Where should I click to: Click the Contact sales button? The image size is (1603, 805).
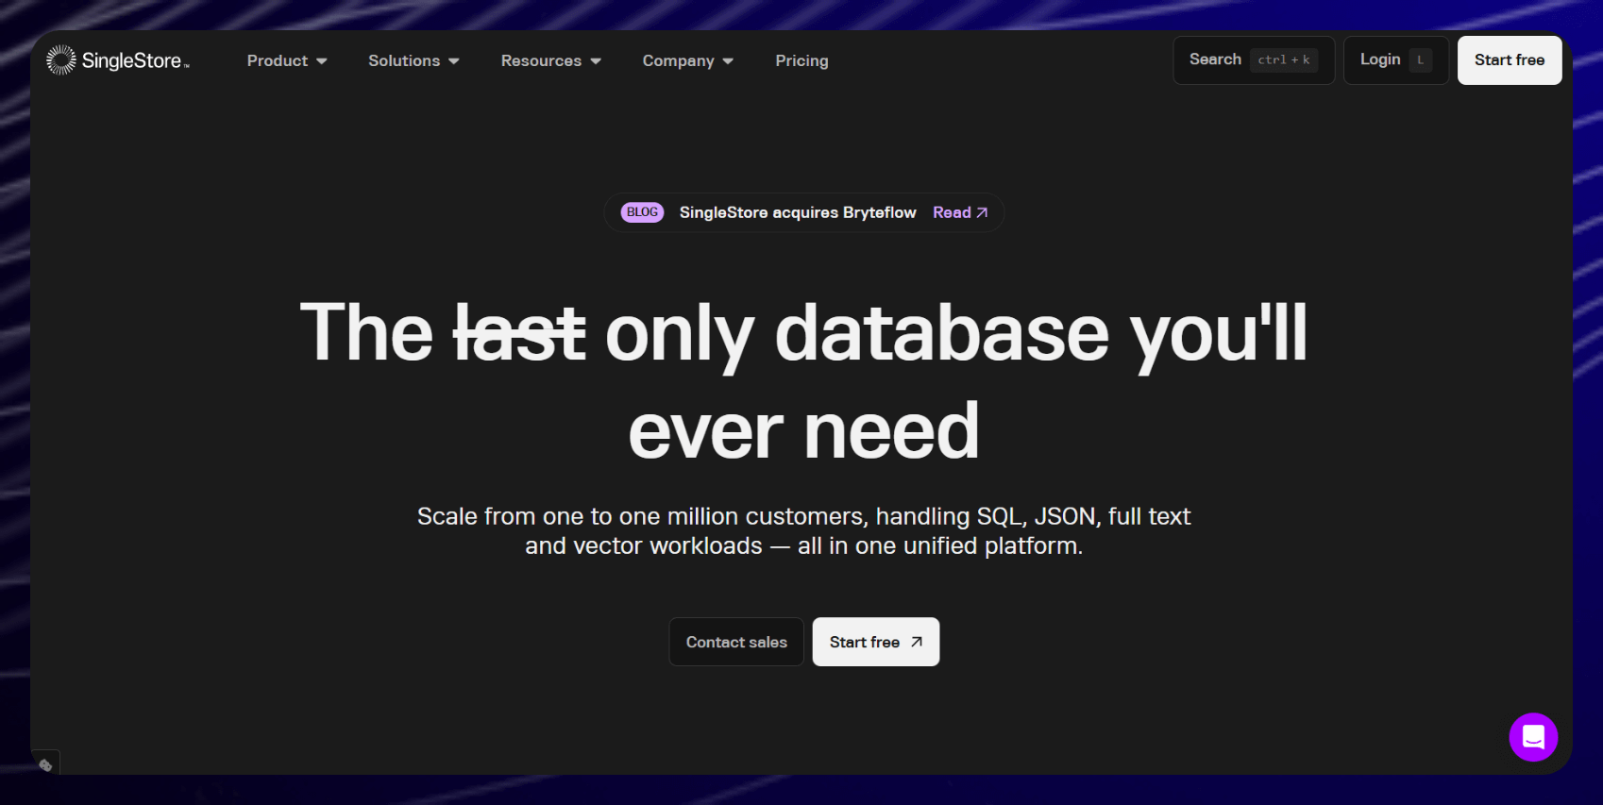point(736,642)
